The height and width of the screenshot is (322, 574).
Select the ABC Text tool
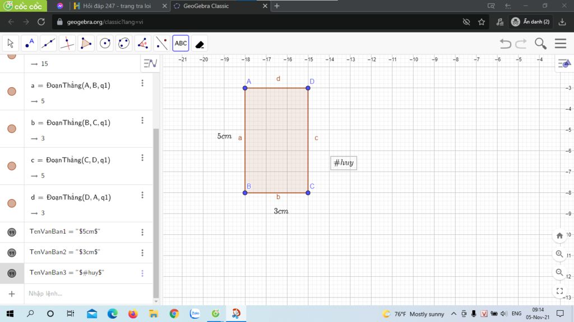click(180, 44)
